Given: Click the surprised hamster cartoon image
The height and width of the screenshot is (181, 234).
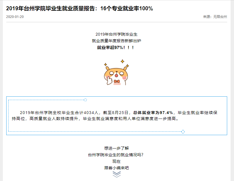Looking at the screenshot, I should tap(116, 72).
